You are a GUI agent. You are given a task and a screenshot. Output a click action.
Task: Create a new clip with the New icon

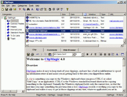(3, 9)
